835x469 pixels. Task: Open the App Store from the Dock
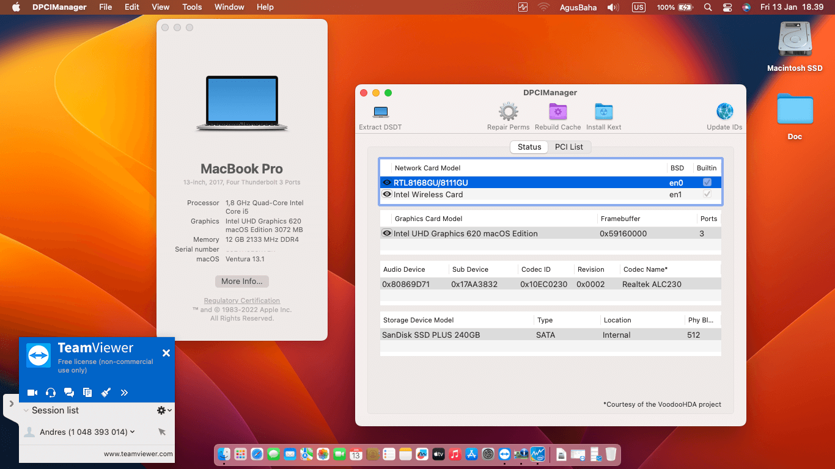(x=471, y=454)
